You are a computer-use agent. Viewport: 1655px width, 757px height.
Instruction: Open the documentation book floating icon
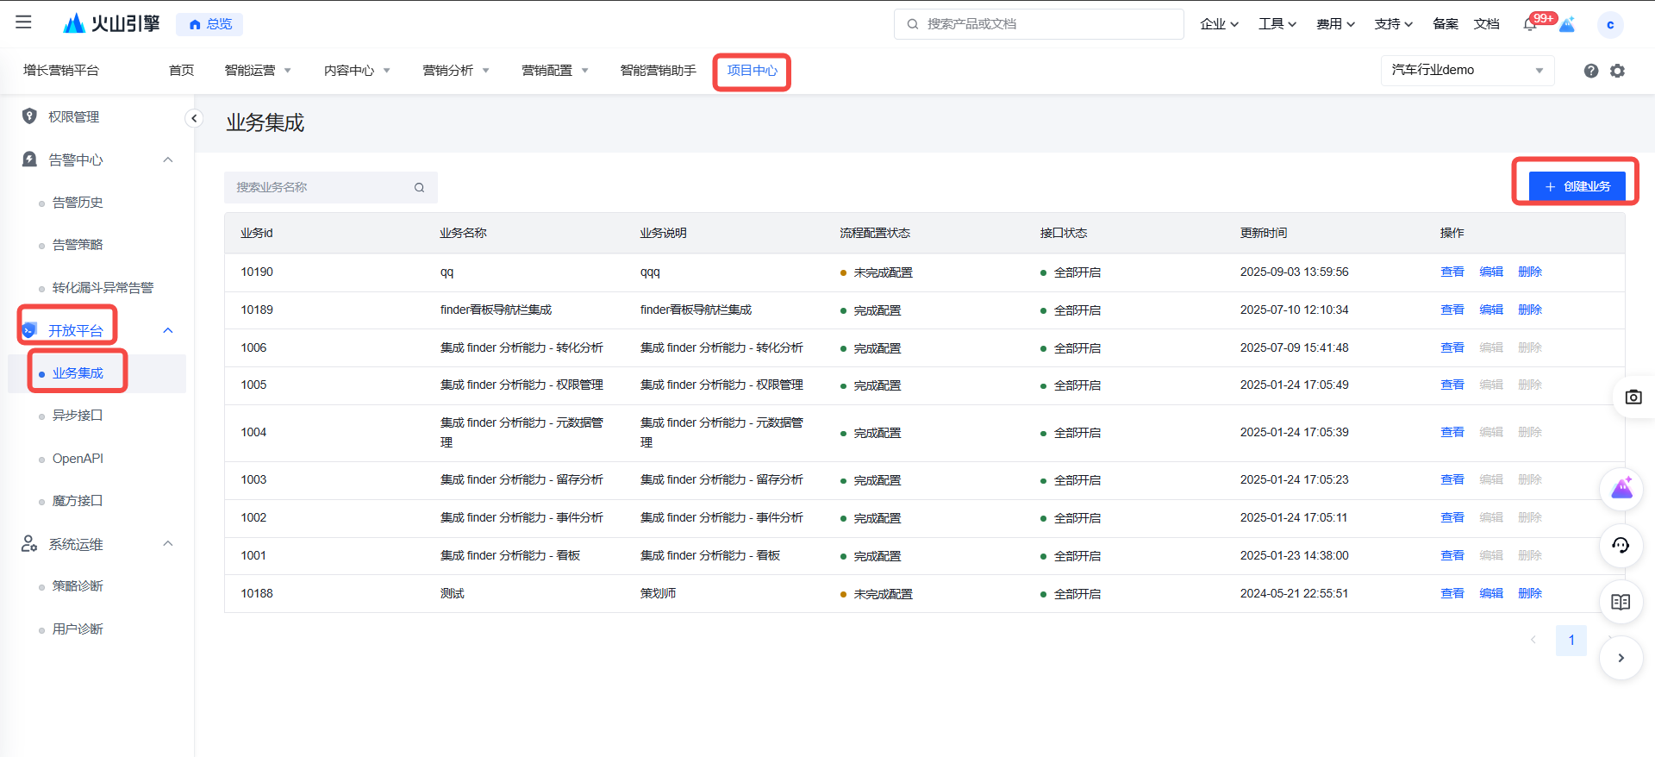pyautogui.click(x=1621, y=602)
